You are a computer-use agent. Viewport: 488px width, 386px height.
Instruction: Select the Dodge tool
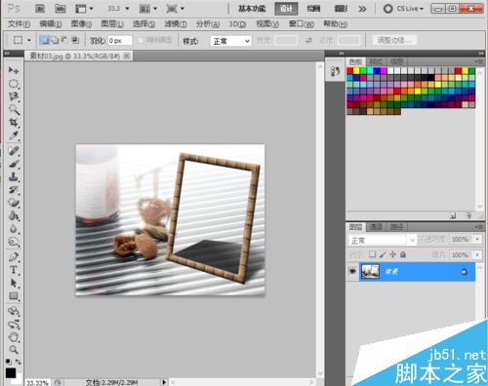[x=14, y=242]
